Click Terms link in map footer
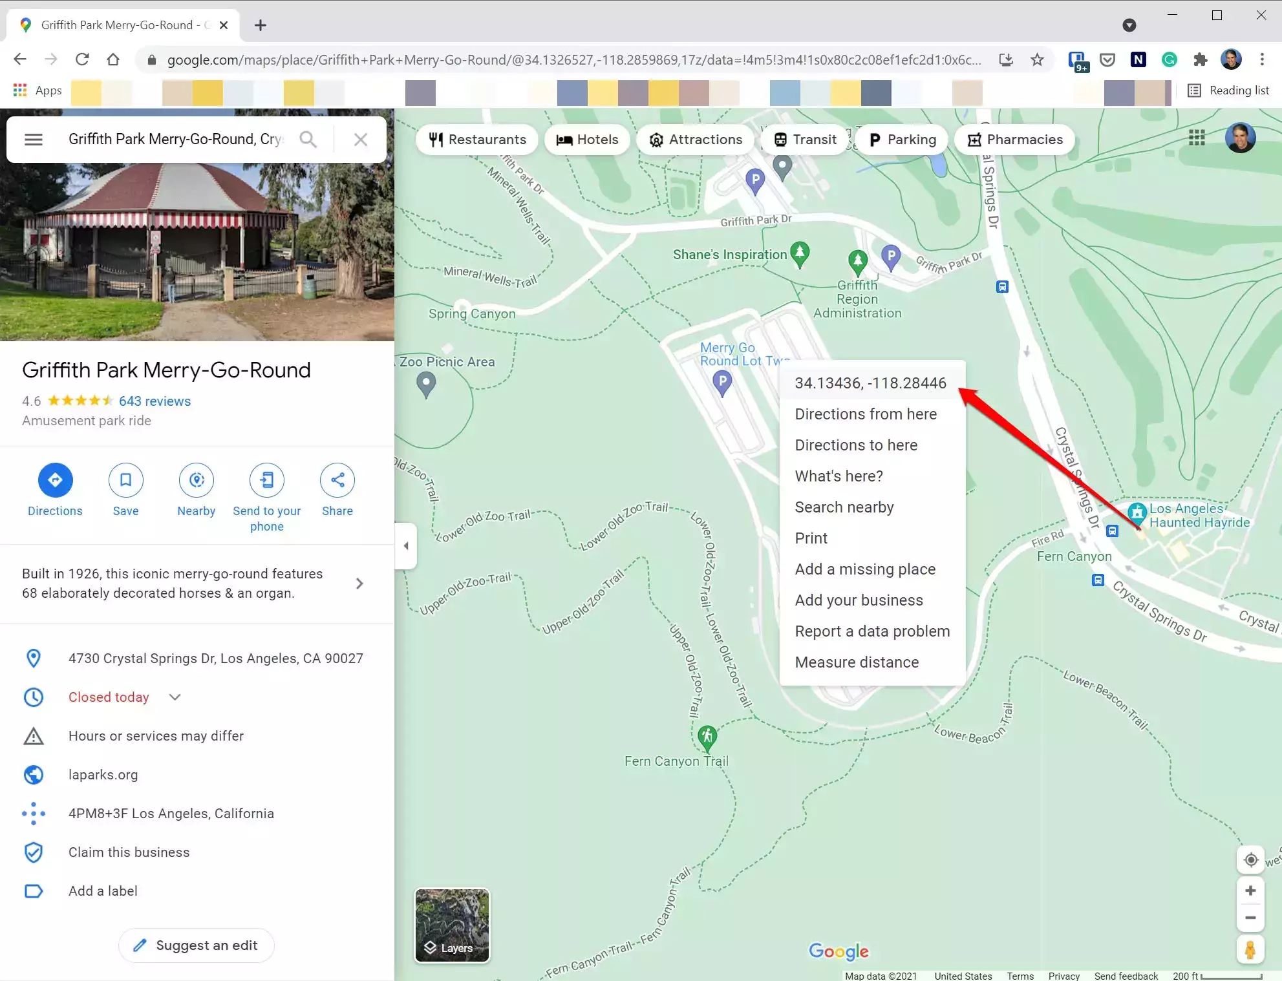The image size is (1282, 981). click(1020, 976)
